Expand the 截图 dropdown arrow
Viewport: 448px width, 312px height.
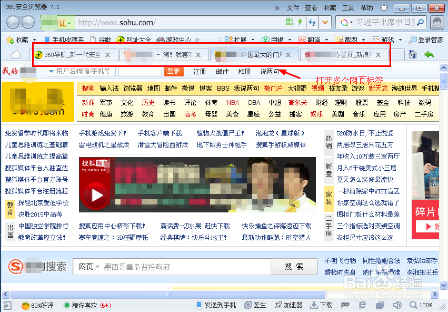pyautogui.click(x=363, y=40)
